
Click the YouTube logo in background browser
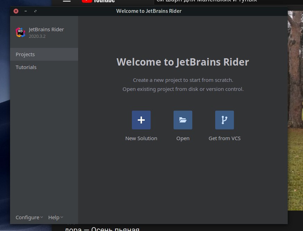tap(98, 1)
